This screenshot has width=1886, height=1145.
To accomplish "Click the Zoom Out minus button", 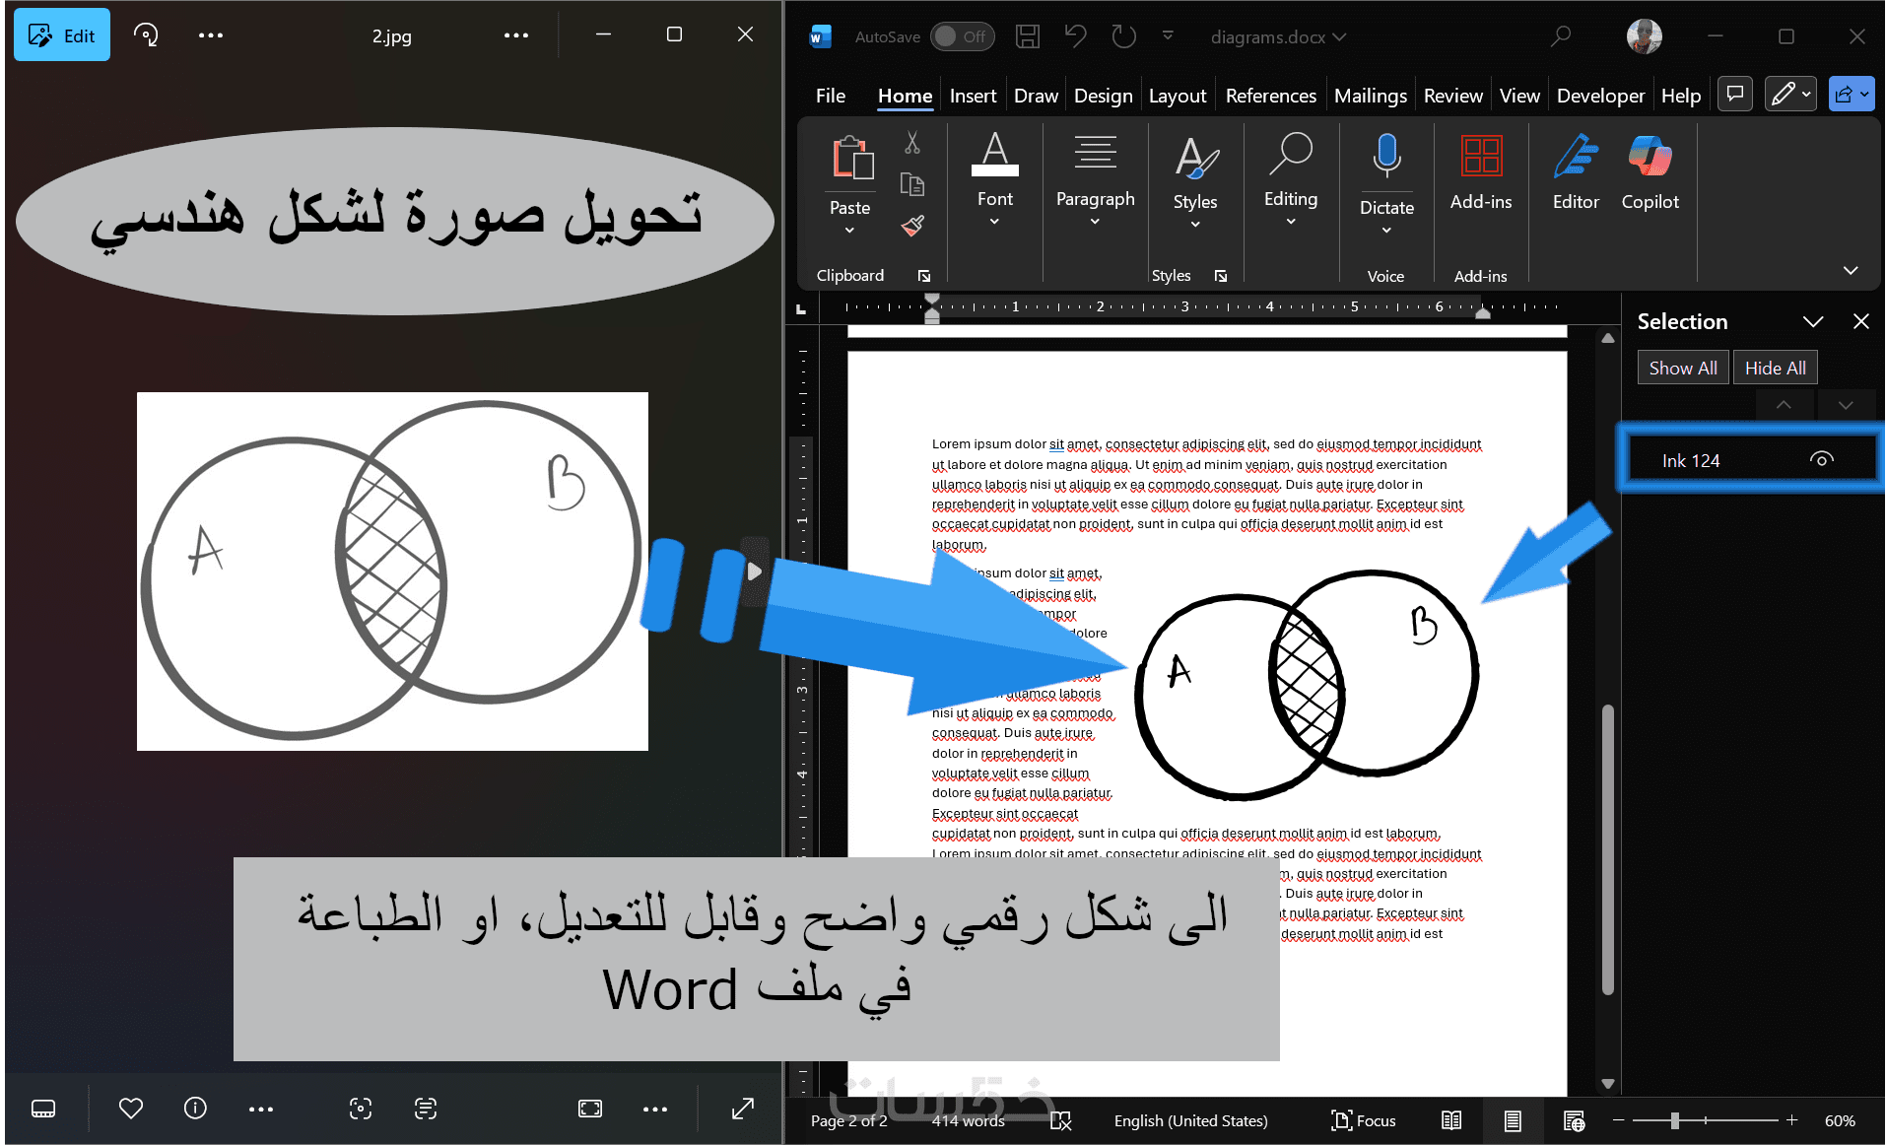I will point(1618,1120).
